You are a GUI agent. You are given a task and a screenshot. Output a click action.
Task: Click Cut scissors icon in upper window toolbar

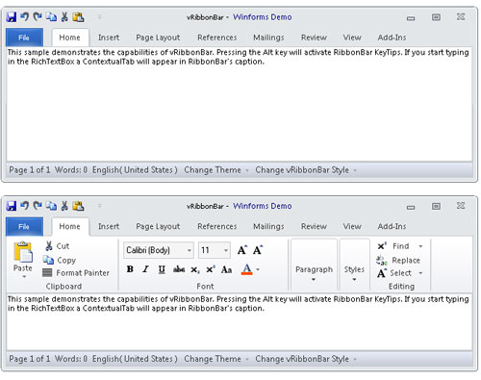pos(64,16)
